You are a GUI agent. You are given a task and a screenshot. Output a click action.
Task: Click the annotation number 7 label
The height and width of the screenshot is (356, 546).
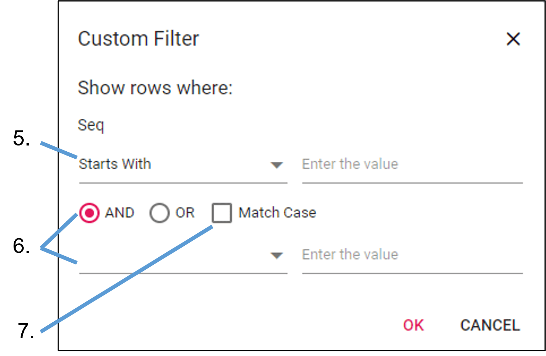pos(26,331)
